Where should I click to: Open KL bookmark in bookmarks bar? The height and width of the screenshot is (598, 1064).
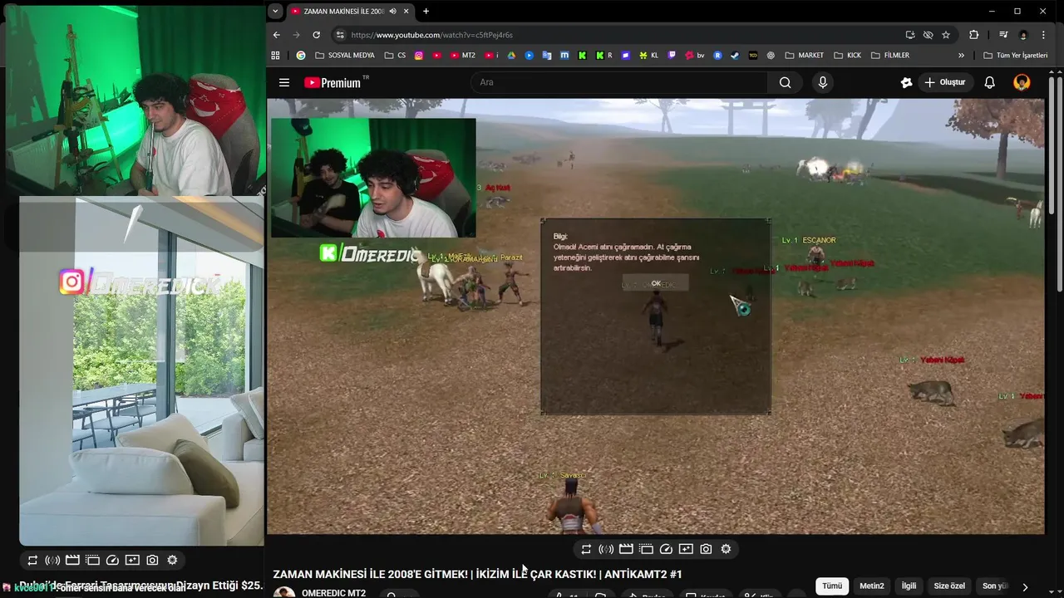[648, 56]
